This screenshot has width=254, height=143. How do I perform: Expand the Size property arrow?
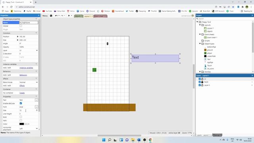click(x=17, y=40)
